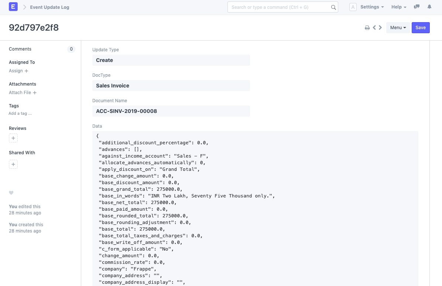Click into the search command bar
This screenshot has height=286, width=442.
point(279,7)
